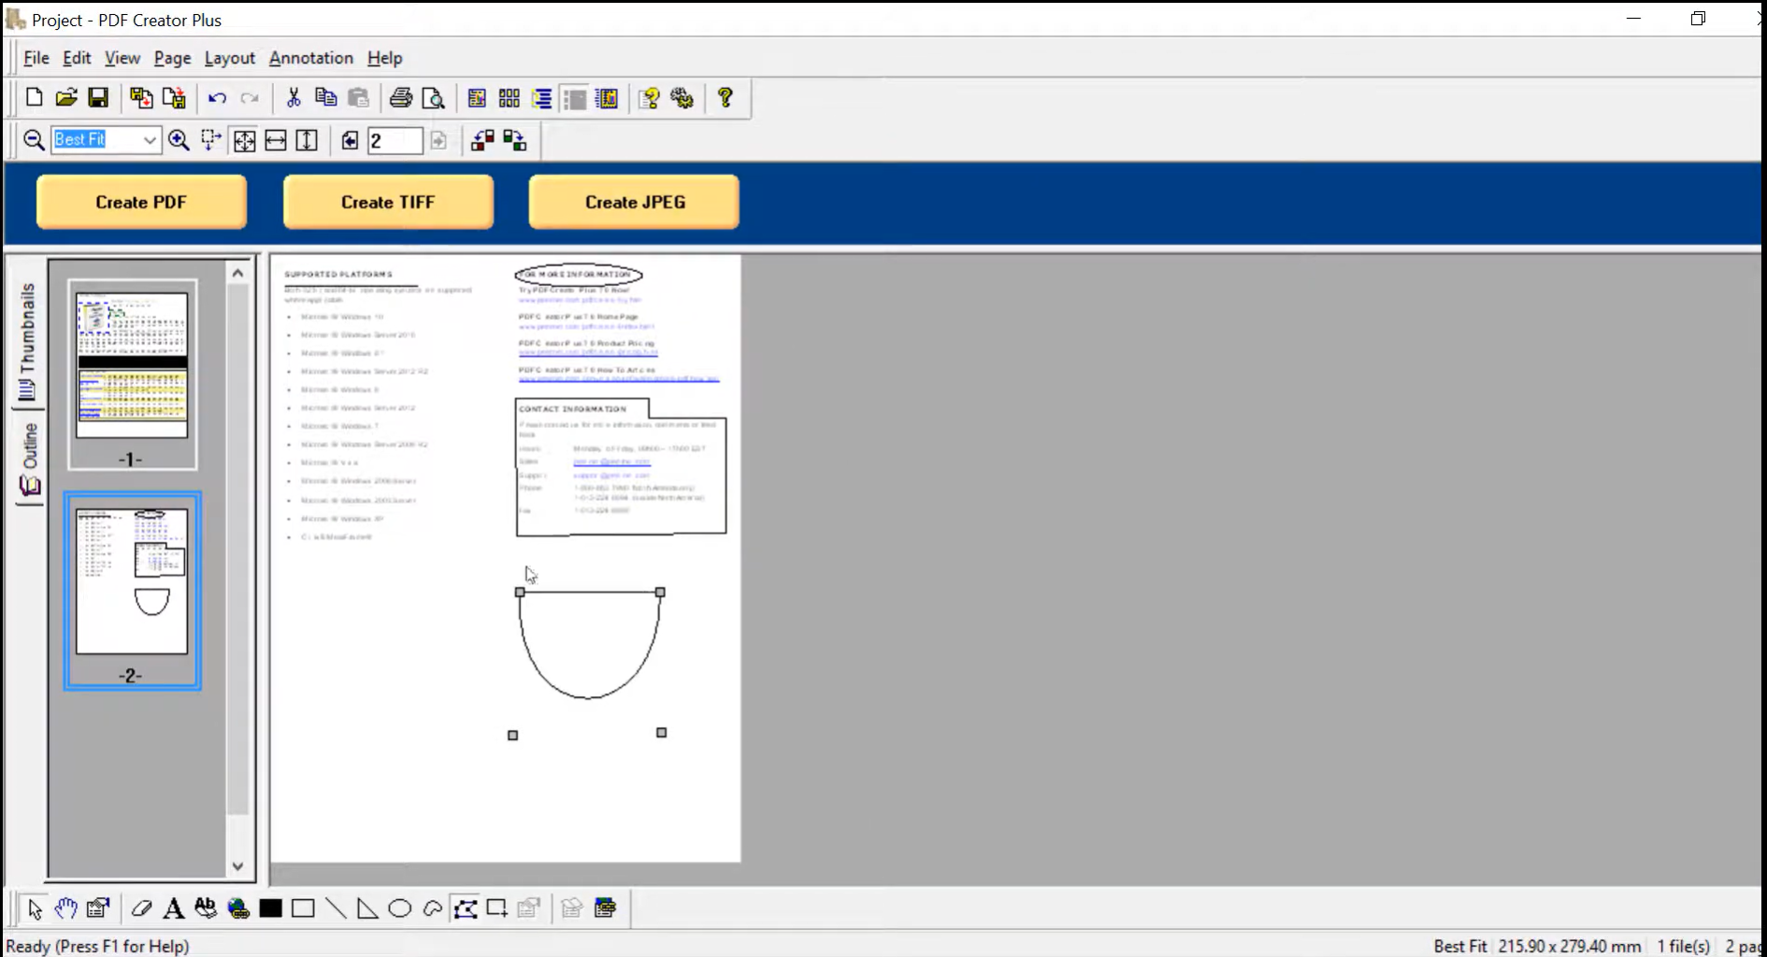Viewport: 1767px width, 957px height.
Task: Click the SUPPORTED PLATFORMS heading on page
Action: tap(338, 275)
